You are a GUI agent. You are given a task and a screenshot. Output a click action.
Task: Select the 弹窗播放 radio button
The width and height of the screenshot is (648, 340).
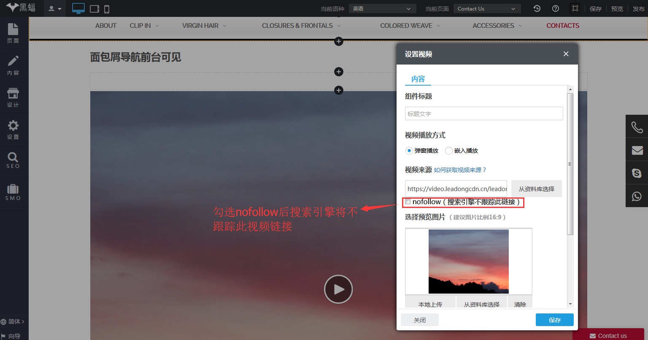click(x=409, y=151)
